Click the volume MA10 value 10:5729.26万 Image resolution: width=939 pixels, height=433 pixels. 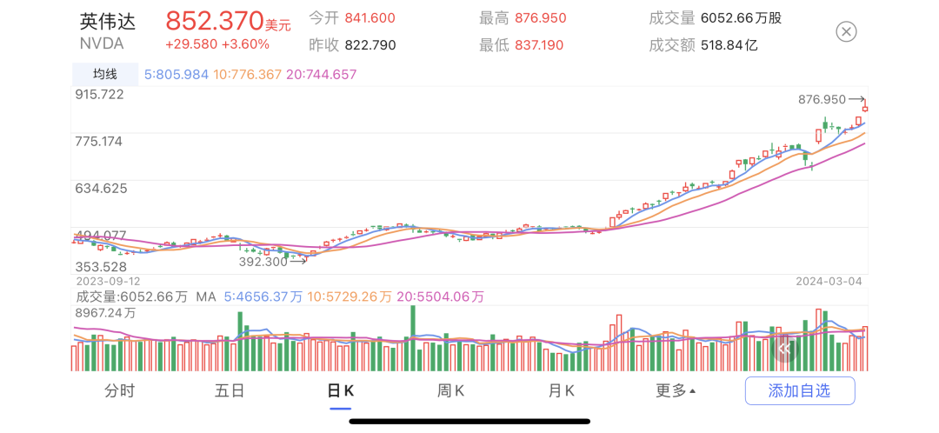[350, 296]
